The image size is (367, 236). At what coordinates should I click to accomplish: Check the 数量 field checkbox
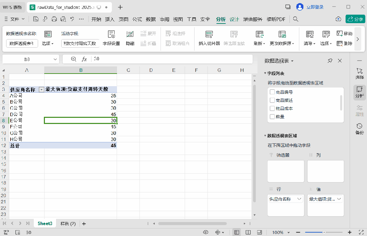(272, 116)
